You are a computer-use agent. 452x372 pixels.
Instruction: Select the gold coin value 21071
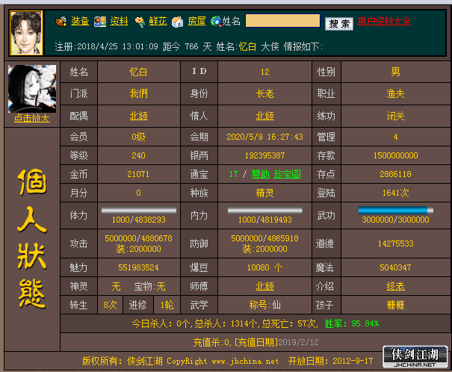(139, 174)
